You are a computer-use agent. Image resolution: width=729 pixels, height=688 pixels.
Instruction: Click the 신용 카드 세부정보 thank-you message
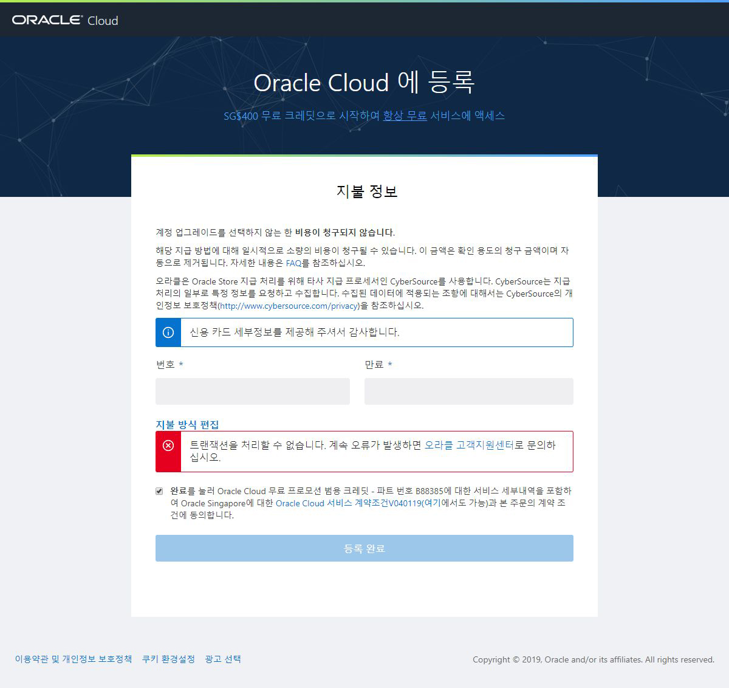pyautogui.click(x=295, y=332)
